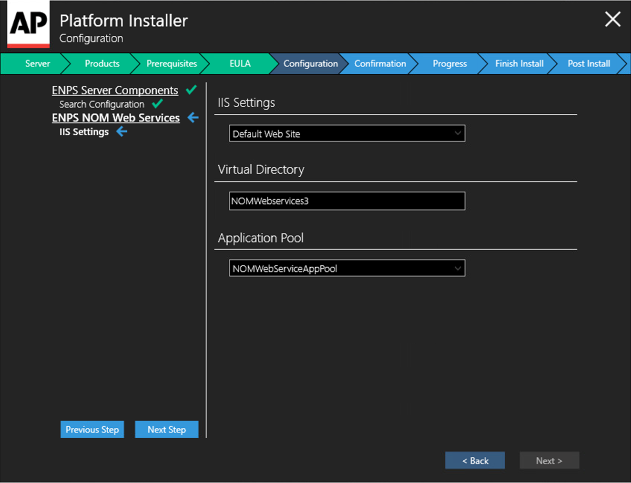
Task: Go to the Products step tab
Action: click(x=102, y=63)
